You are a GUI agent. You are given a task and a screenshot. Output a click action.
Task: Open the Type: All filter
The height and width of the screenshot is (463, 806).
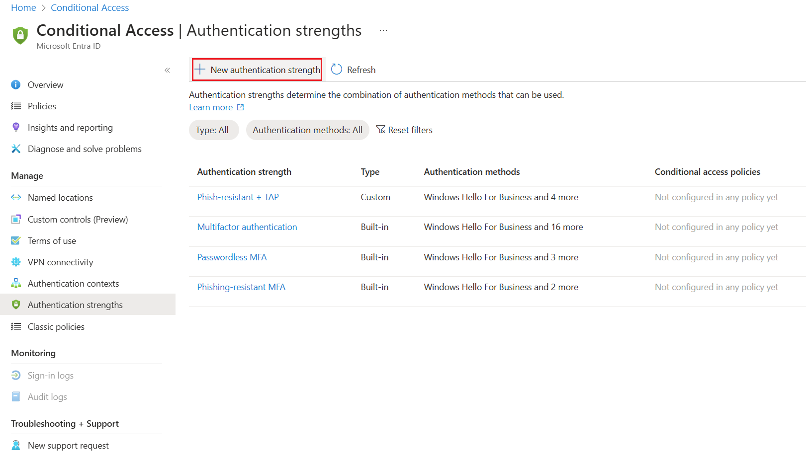[213, 130]
